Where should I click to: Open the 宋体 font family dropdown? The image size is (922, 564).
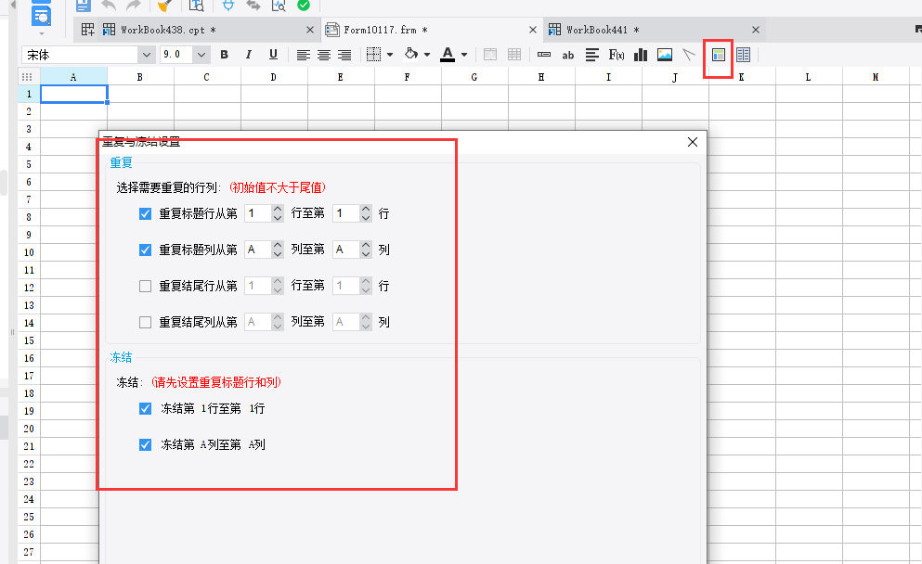(x=147, y=55)
